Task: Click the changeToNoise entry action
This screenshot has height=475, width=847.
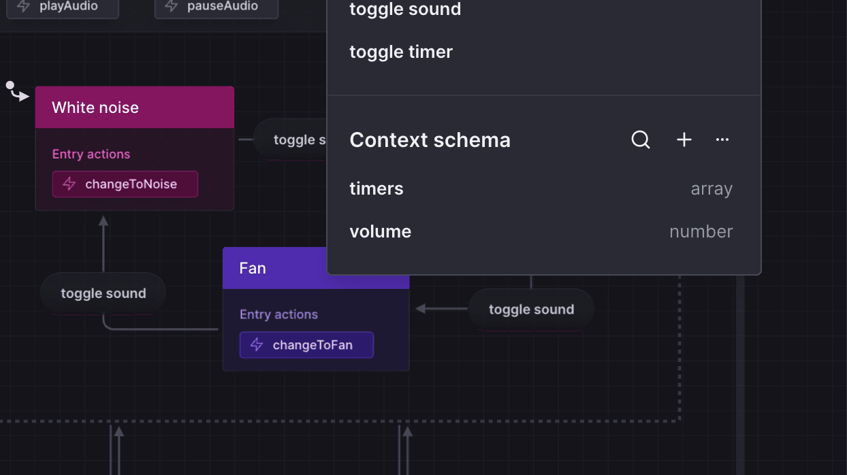Action: tap(125, 184)
